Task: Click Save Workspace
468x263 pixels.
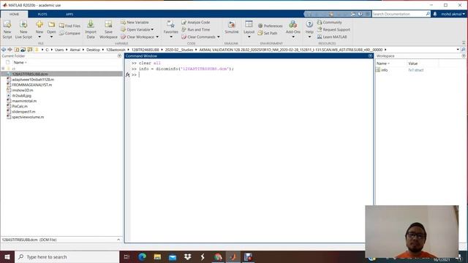Action: tap(108, 29)
